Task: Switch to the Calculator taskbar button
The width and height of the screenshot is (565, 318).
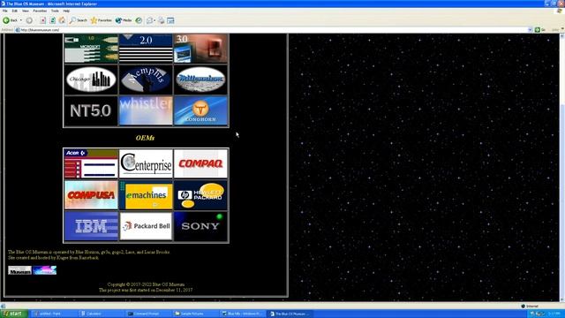Action: pos(101,314)
